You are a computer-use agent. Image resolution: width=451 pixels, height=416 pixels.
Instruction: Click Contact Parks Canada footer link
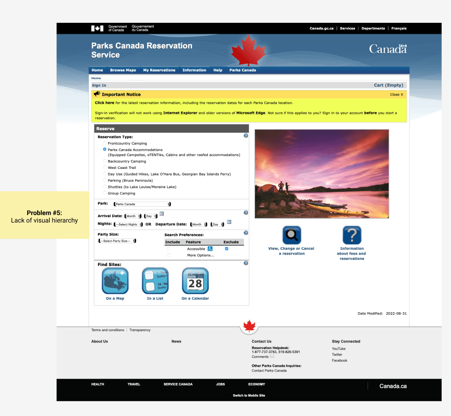[x=269, y=370]
